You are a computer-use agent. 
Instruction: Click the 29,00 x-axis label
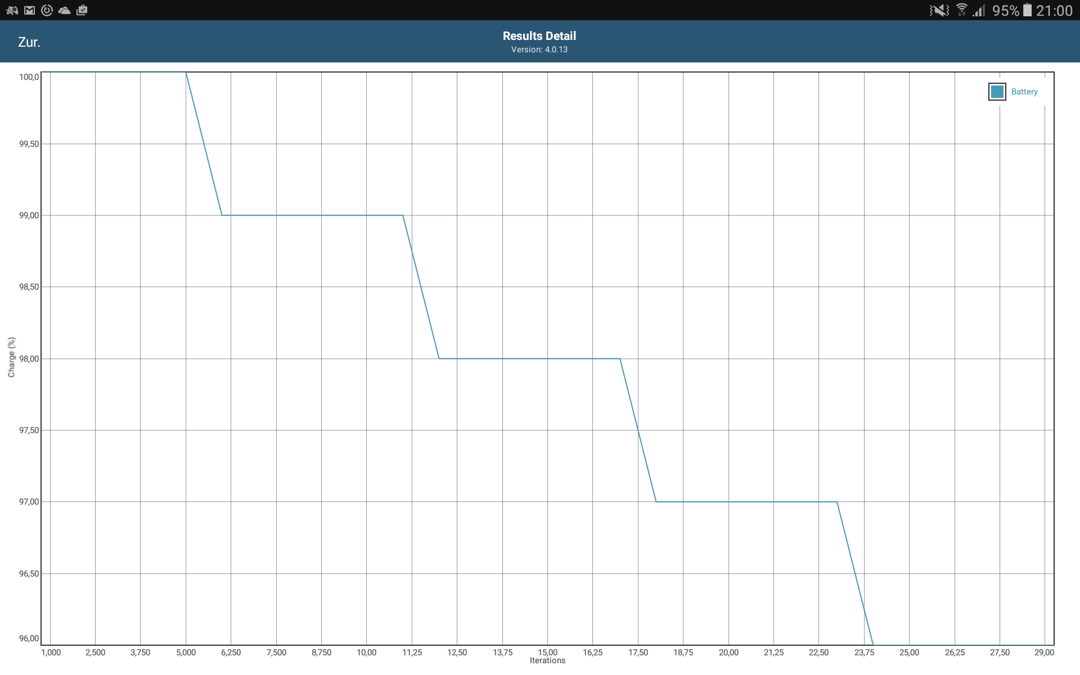point(1044,652)
